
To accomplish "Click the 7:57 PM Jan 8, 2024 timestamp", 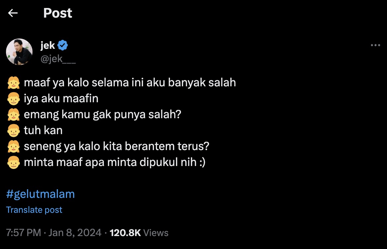I will tap(54, 233).
